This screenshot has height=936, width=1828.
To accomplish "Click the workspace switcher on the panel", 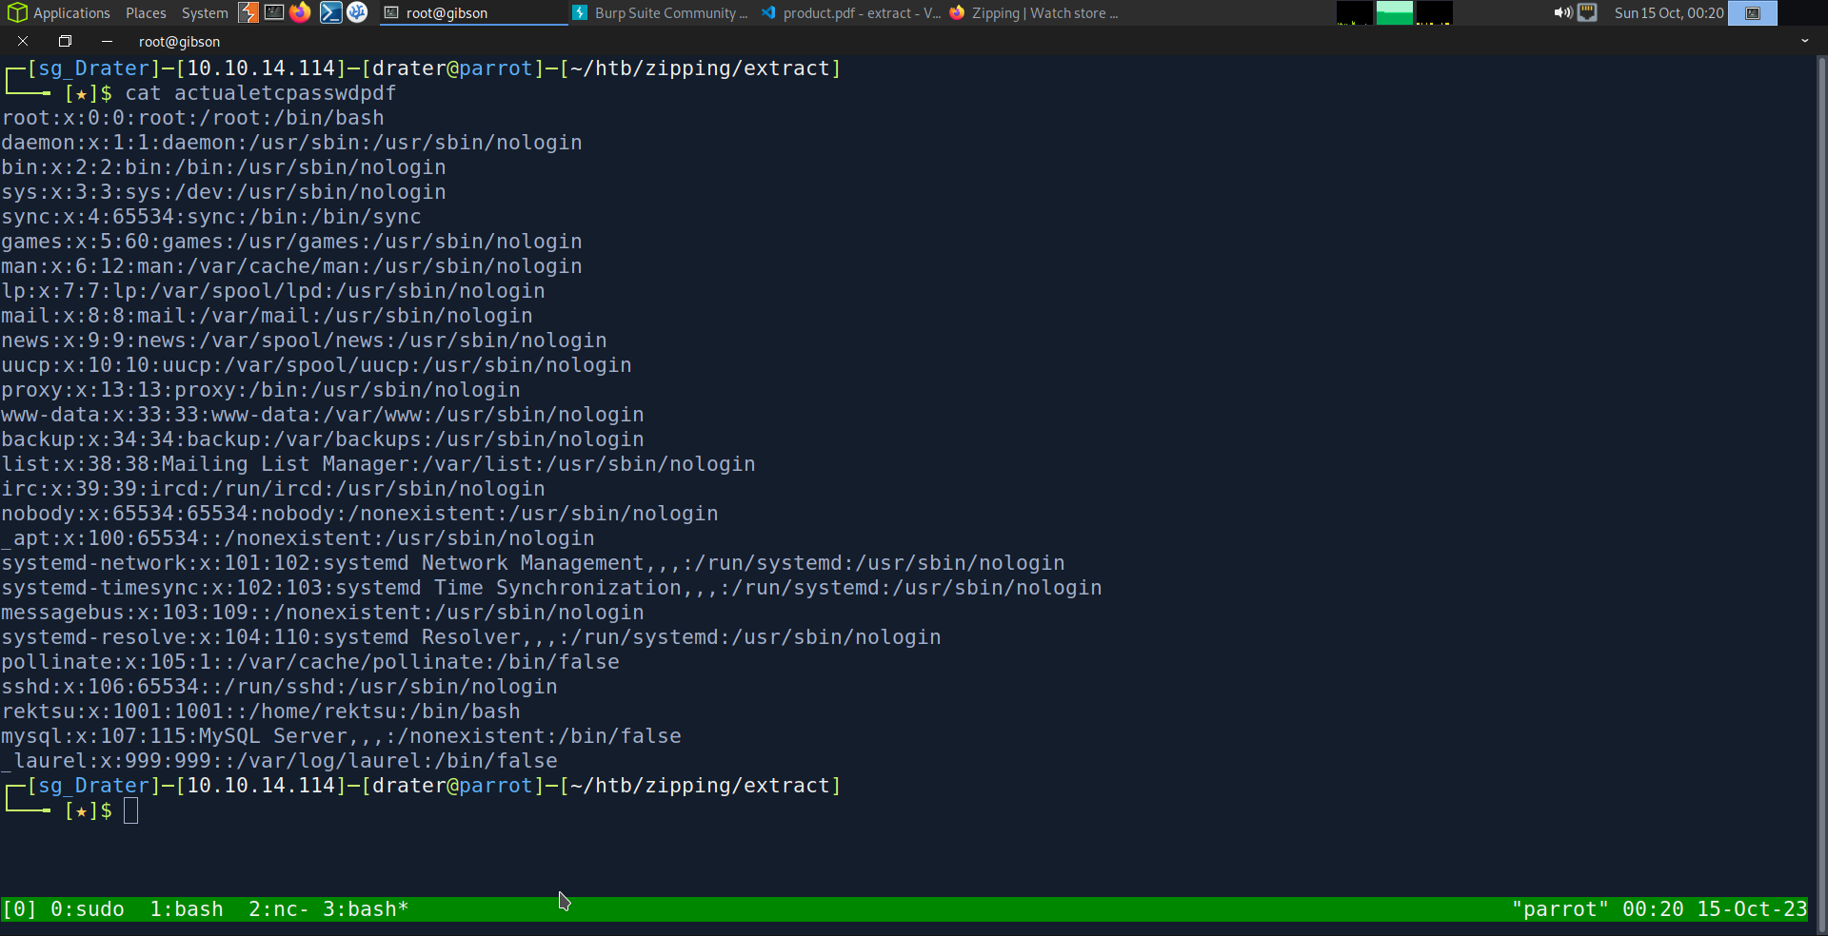I will point(1752,12).
